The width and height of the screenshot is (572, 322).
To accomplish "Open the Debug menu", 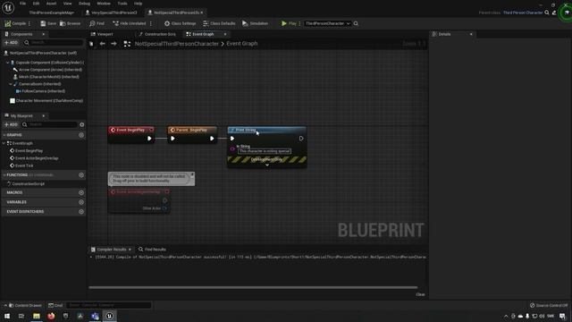I will pyautogui.click(x=84, y=4).
